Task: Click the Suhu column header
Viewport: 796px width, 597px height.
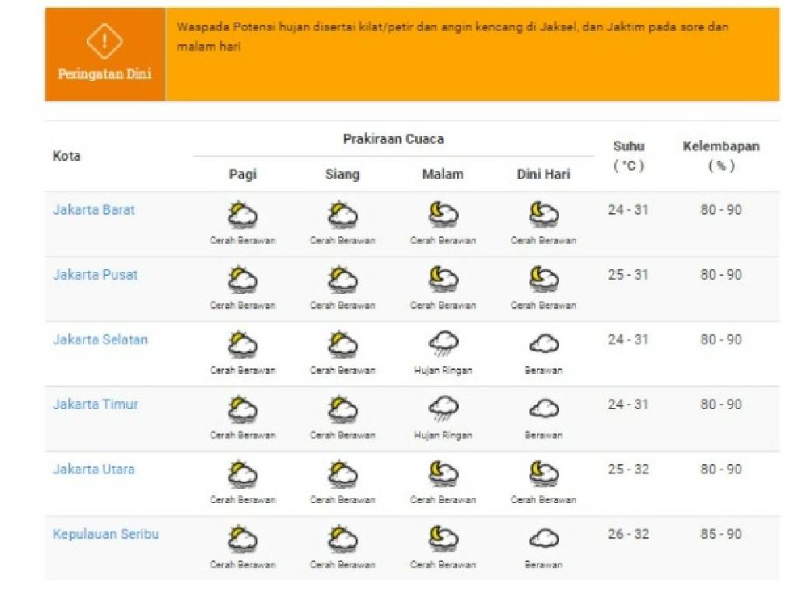Action: (629, 155)
